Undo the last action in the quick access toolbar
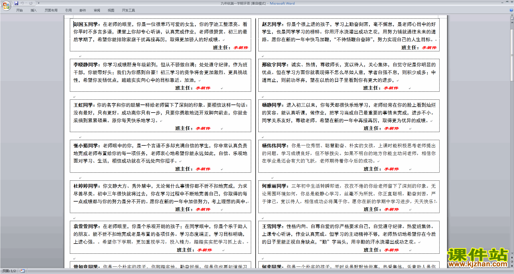This screenshot has height=274, width=514. click(22, 3)
